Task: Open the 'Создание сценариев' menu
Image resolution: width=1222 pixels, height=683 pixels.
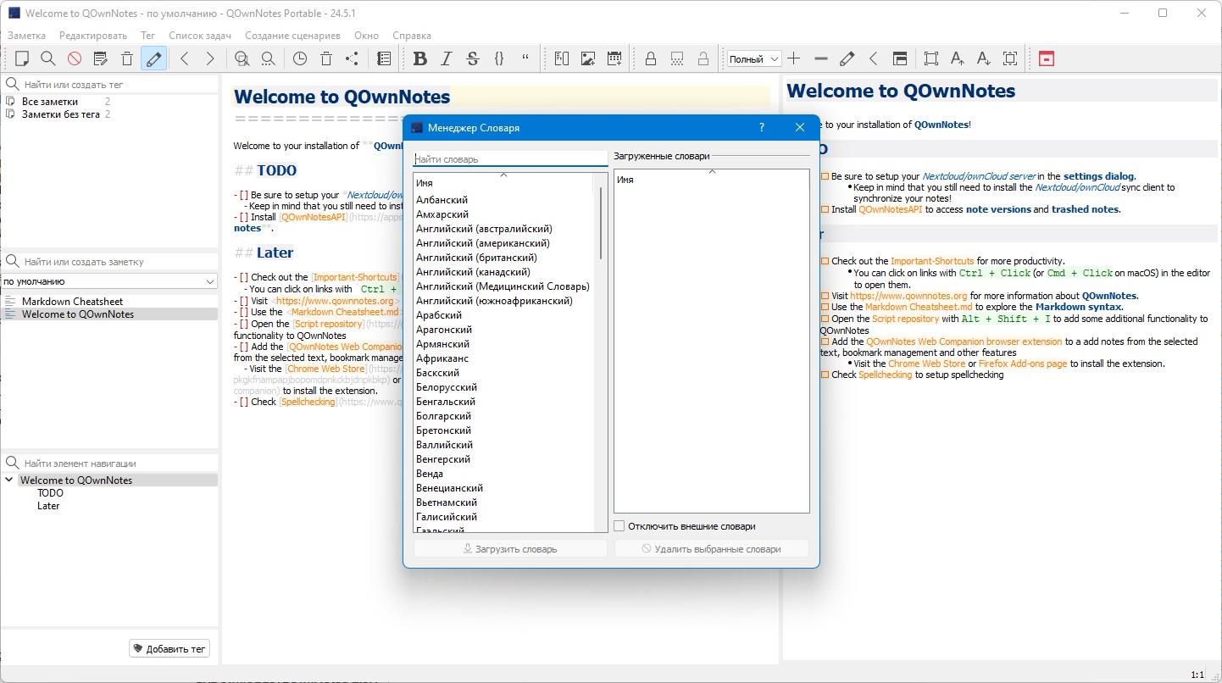Action: [x=292, y=36]
